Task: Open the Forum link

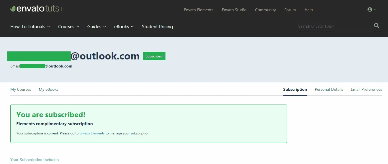Action: [290, 10]
